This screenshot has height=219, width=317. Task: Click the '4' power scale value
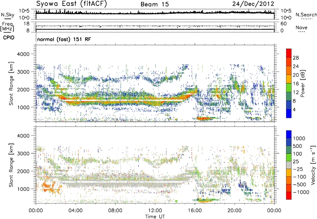click(x=294, y=109)
